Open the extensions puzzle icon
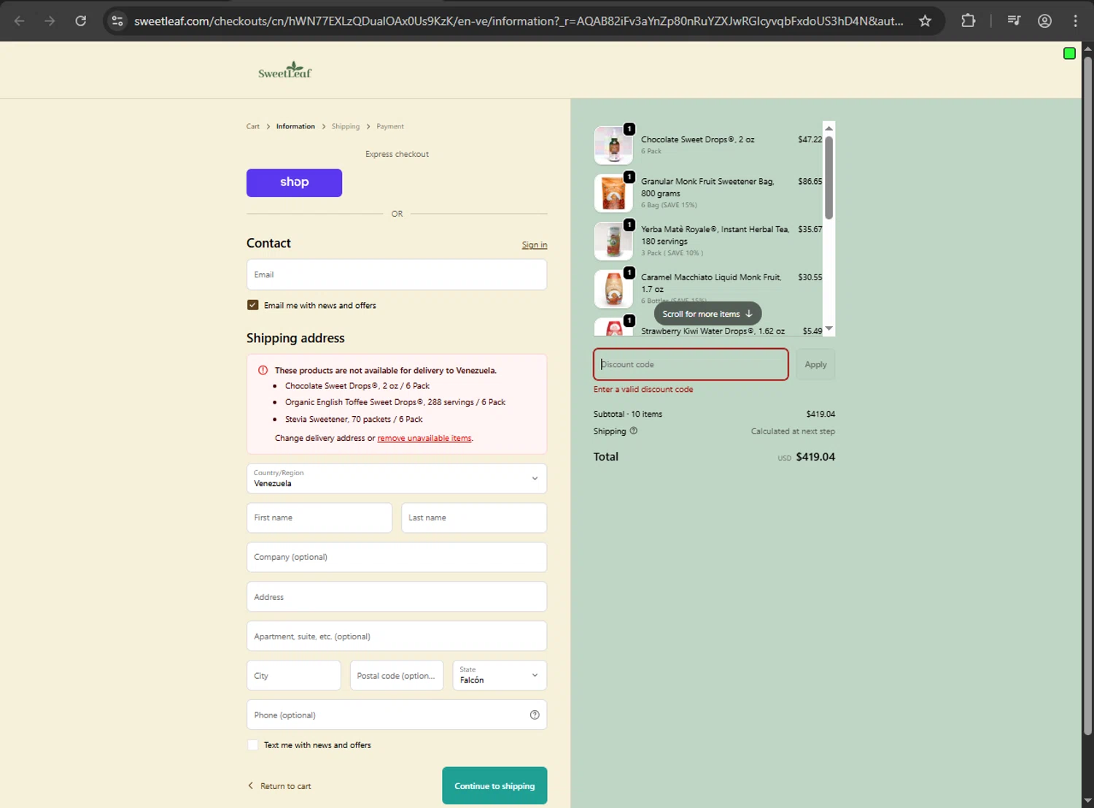Screen dimensions: 1094x808 coord(968,20)
